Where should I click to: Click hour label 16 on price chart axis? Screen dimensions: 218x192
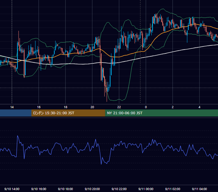39,107
